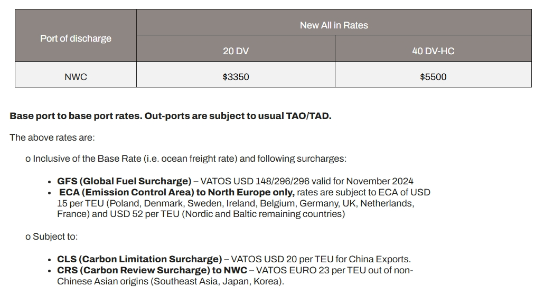The height and width of the screenshot is (296, 544).
Task: Select the NWC table cell
Action: (76, 77)
